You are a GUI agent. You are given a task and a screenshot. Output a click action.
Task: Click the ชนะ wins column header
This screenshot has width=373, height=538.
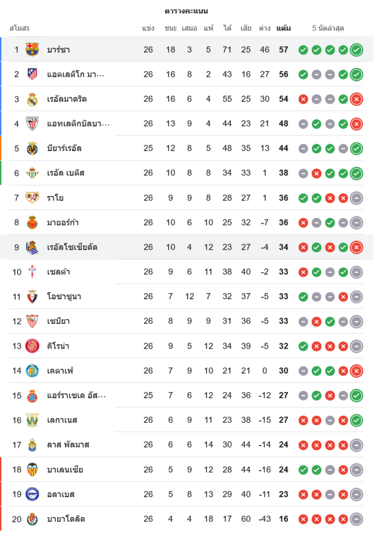171,28
